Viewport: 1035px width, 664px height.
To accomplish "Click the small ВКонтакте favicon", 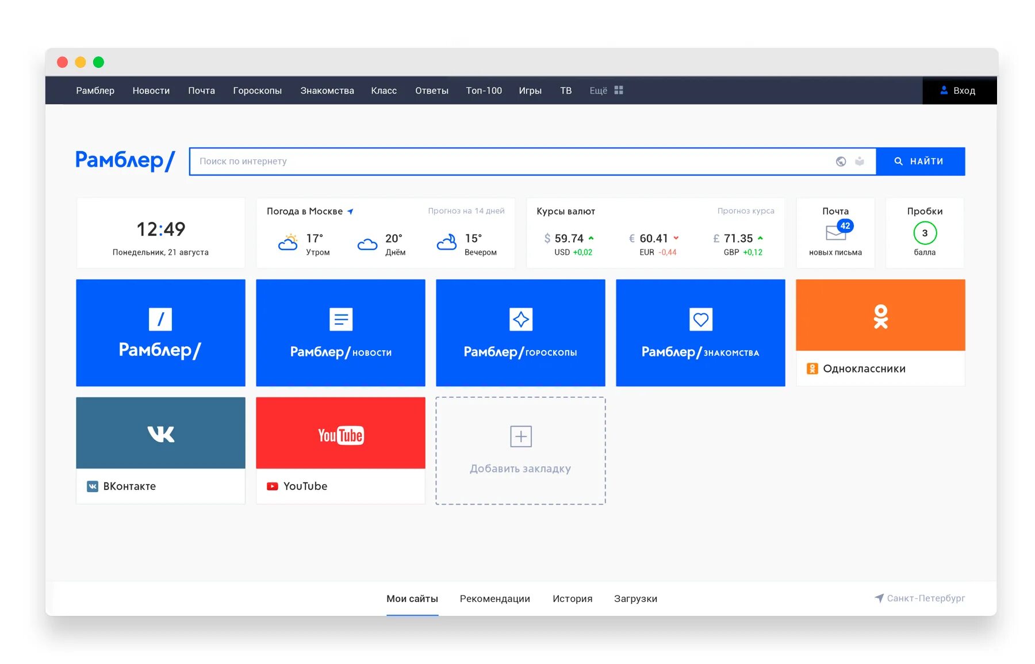I will [92, 486].
